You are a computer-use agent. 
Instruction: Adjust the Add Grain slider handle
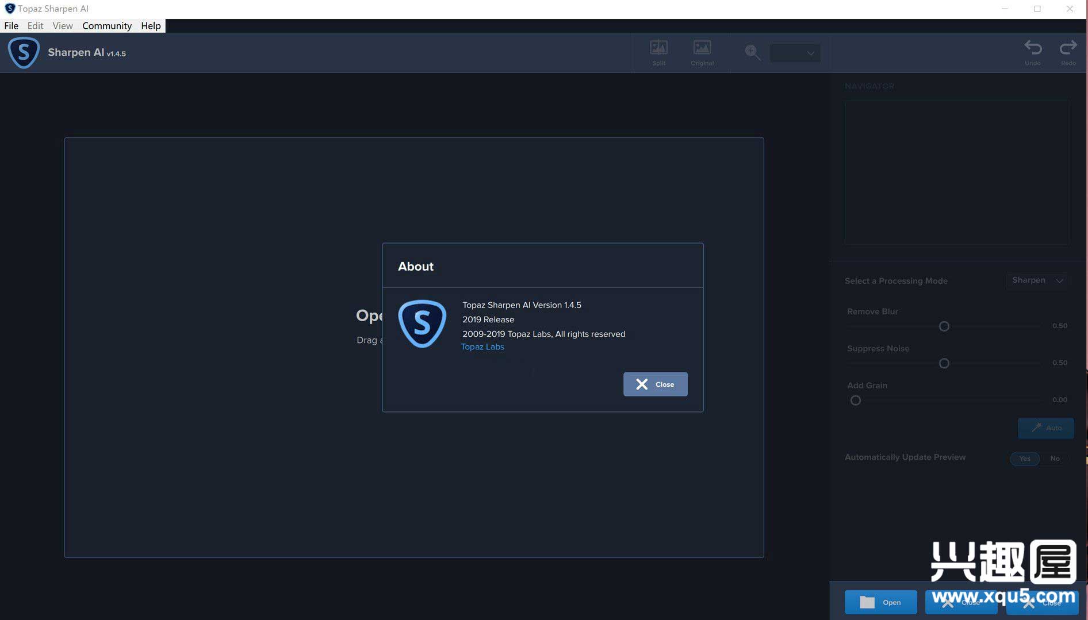click(856, 401)
